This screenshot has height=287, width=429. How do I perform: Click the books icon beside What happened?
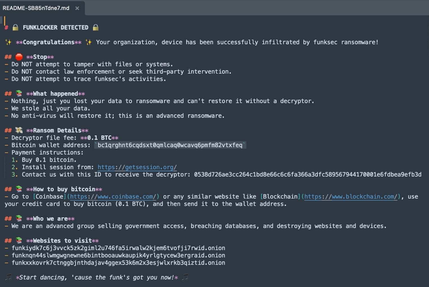(x=19, y=94)
